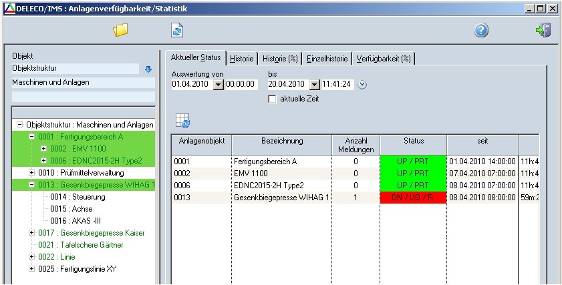Expand the 0017 Gesenkbiegepresse Kaiser node
The height and width of the screenshot is (285, 562).
pyautogui.click(x=31, y=232)
